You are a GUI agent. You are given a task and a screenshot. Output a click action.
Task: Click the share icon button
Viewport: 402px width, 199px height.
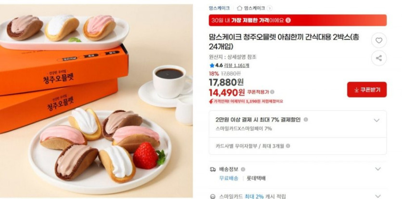pyautogui.click(x=379, y=58)
